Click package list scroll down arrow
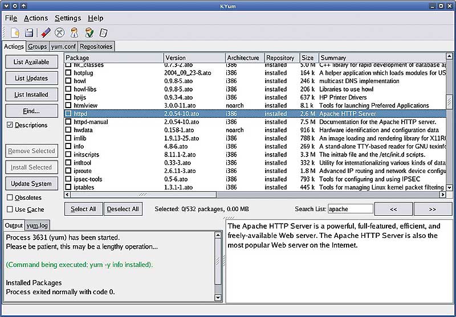The width and height of the screenshot is (456, 317). 449,188
